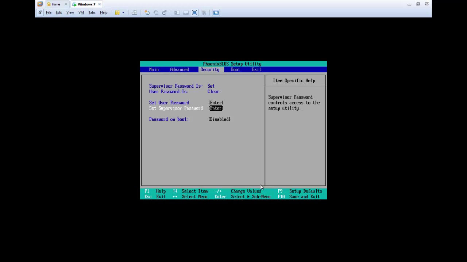
Task: Click the Supervisor Password Is label
Action: tap(176, 86)
